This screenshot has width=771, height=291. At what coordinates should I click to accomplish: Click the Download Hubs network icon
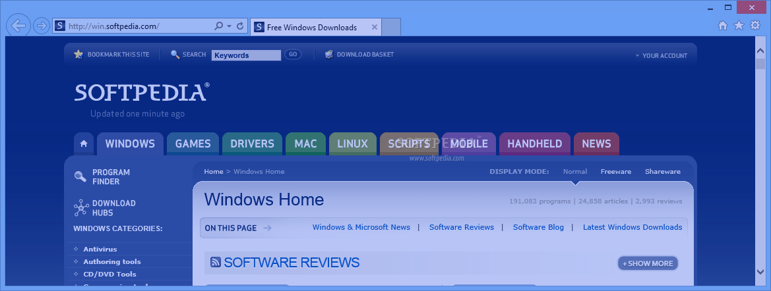click(81, 207)
